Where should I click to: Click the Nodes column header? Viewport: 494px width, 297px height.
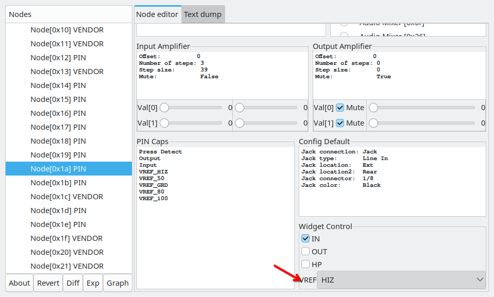[69, 14]
